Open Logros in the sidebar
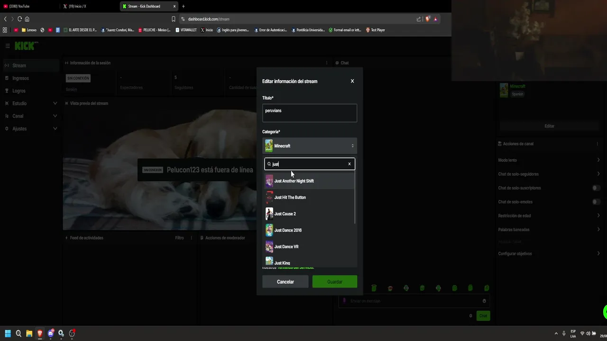 click(x=31, y=91)
